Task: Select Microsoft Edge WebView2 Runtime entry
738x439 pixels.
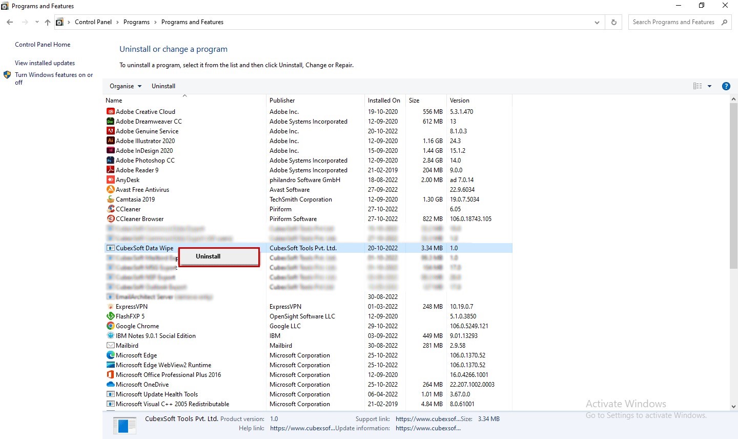Action: point(163,365)
